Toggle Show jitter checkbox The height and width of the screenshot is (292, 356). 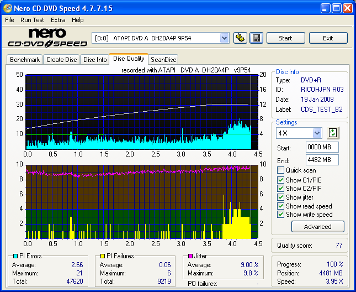click(x=280, y=197)
